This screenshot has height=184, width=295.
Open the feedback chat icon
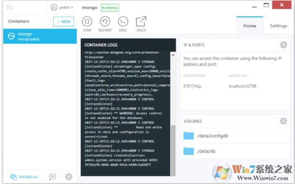tap(53, 177)
